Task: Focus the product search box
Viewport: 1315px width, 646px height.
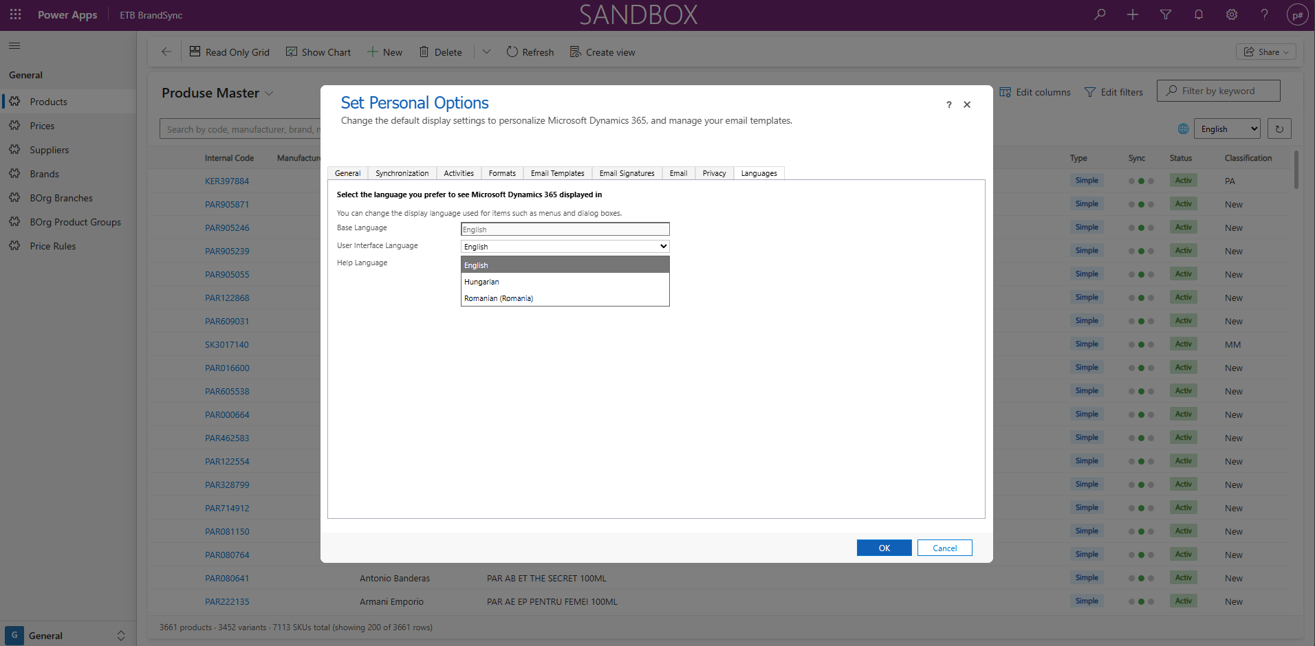Action: [241, 129]
